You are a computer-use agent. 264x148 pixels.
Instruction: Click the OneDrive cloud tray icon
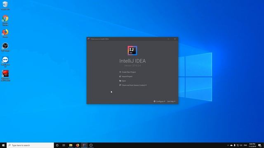tap(231, 145)
